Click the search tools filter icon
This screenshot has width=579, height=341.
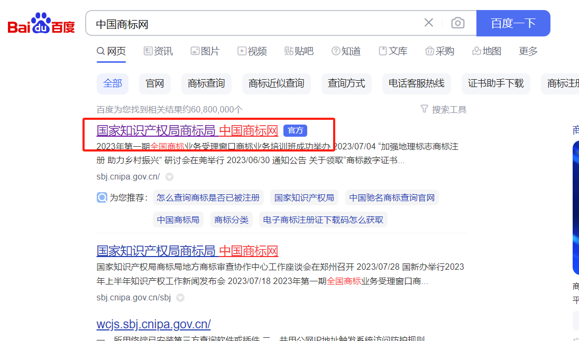coord(424,109)
